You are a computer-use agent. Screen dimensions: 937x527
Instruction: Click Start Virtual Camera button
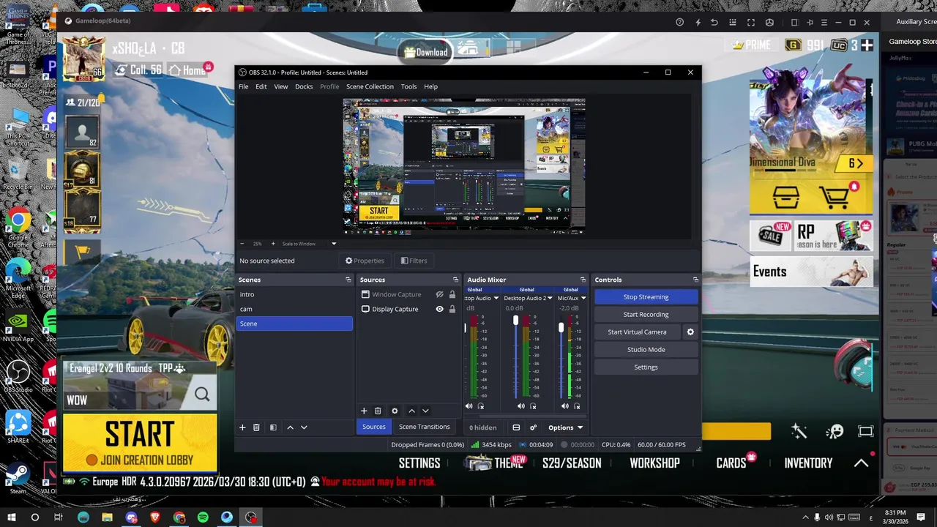637,332
